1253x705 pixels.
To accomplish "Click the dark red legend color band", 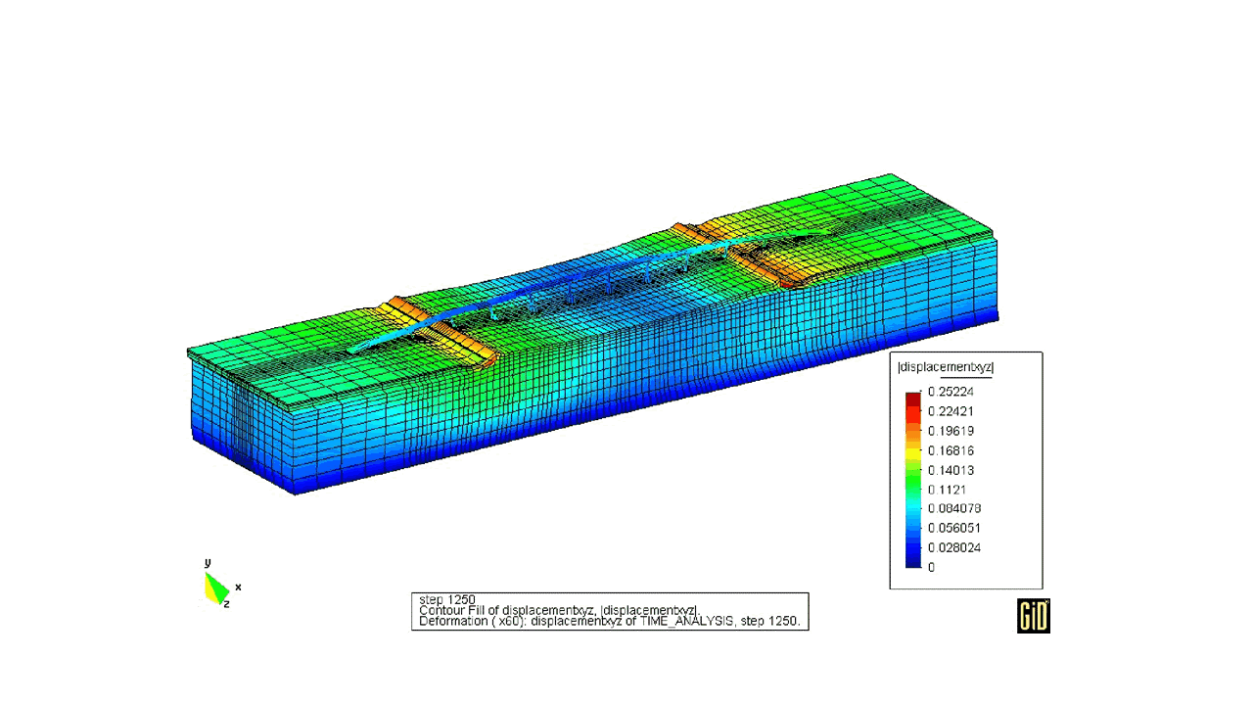I will (913, 398).
